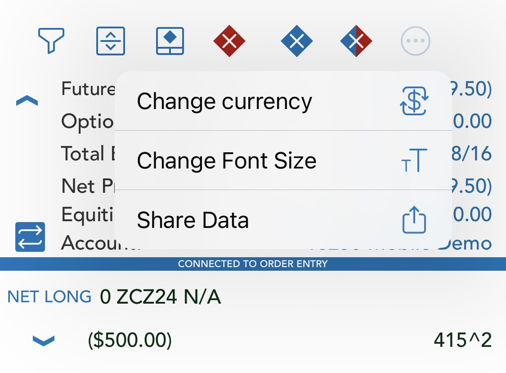This screenshot has width=506, height=373.
Task: Tap the half-blue half-red diamond icon
Action: [356, 41]
